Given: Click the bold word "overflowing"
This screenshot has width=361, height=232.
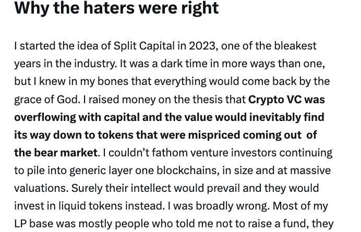Looking at the screenshot, I should (x=45, y=117).
